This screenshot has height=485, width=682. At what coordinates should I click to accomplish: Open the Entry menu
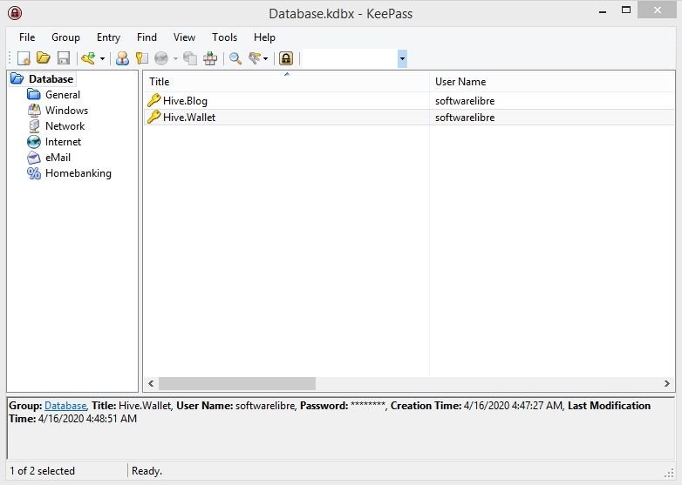click(108, 37)
